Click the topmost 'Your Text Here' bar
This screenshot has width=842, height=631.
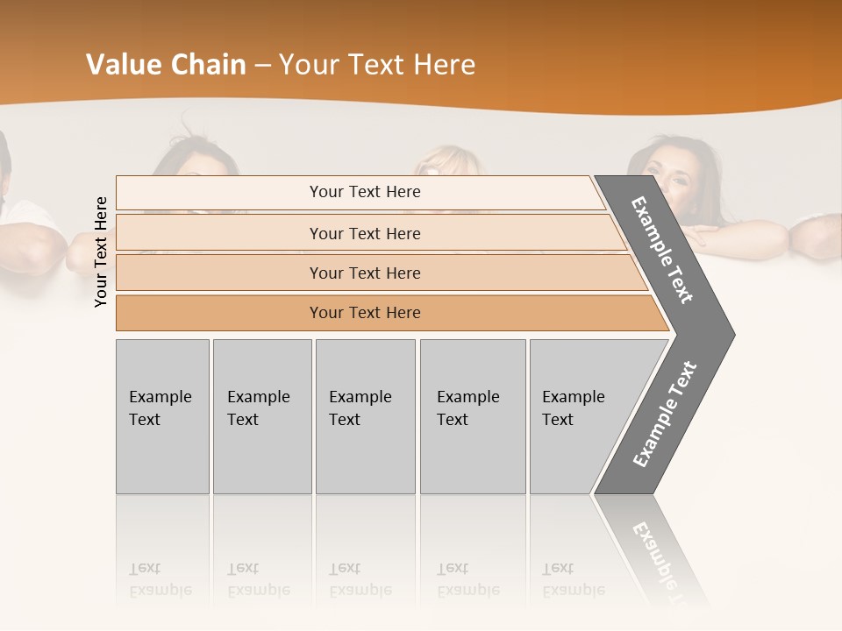tap(360, 192)
